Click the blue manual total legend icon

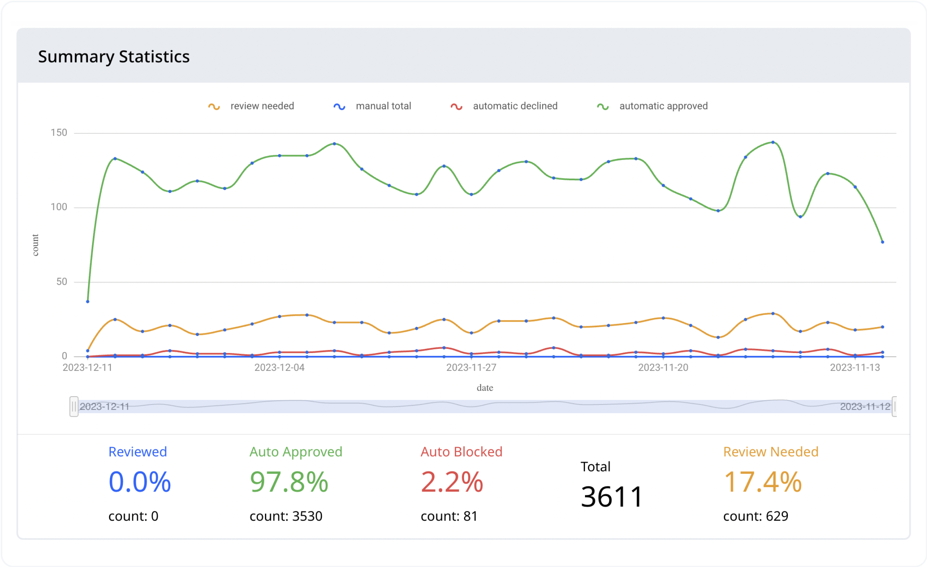click(x=339, y=107)
